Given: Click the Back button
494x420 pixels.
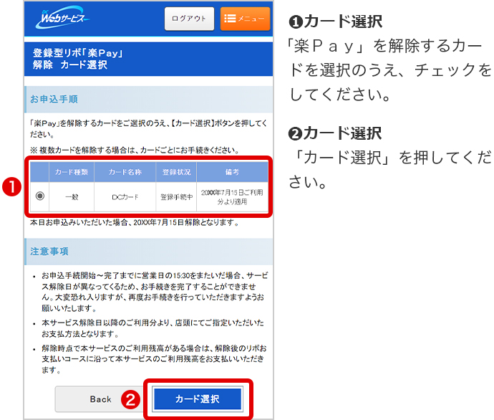Looking at the screenshot, I should pos(100,399).
